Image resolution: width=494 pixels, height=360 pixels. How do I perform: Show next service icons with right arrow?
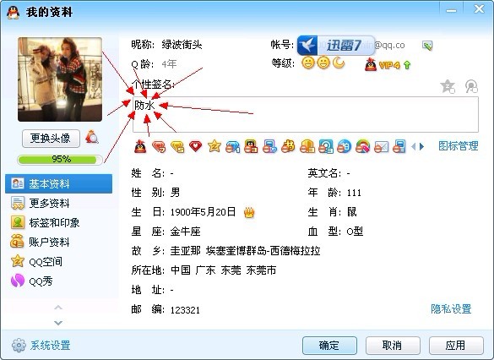click(x=422, y=146)
